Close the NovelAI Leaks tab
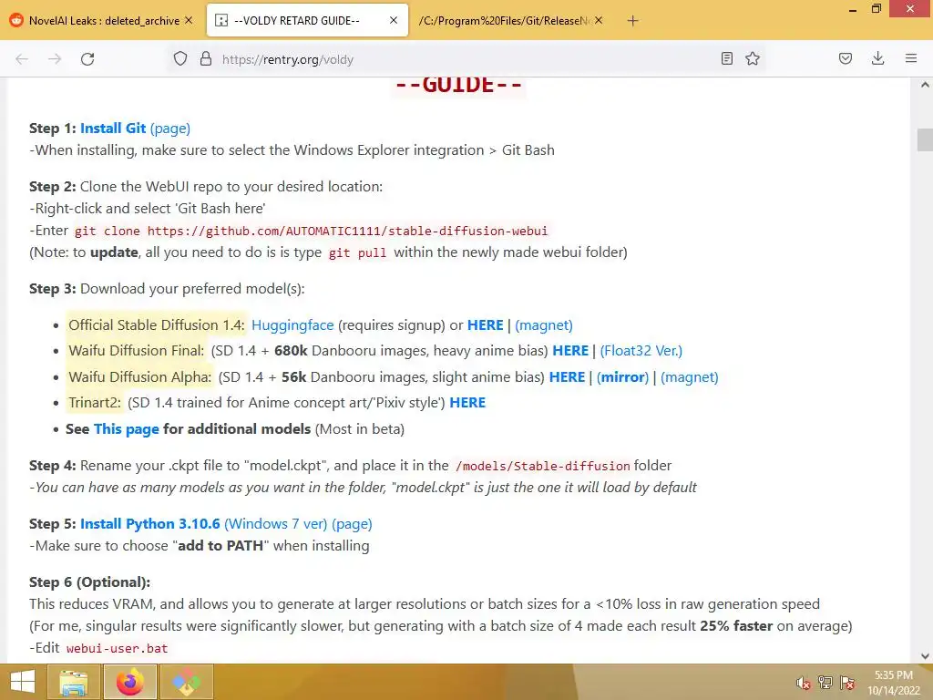Screen dimensions: 933x700 [x=189, y=20]
